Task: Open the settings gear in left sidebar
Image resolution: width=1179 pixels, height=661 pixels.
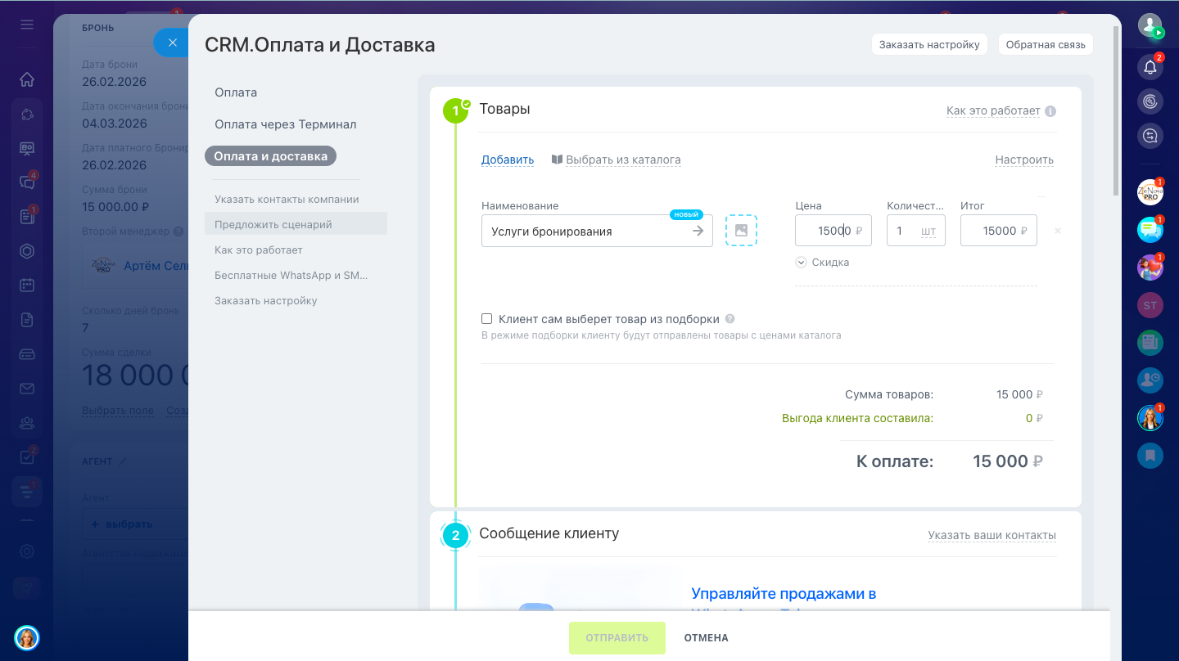Action: coord(27,551)
